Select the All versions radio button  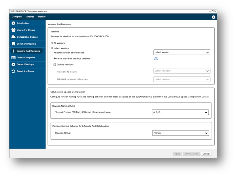point(52,43)
